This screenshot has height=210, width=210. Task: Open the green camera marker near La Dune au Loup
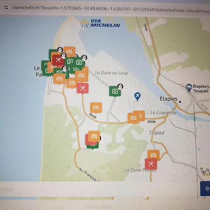pyautogui.click(x=115, y=91)
